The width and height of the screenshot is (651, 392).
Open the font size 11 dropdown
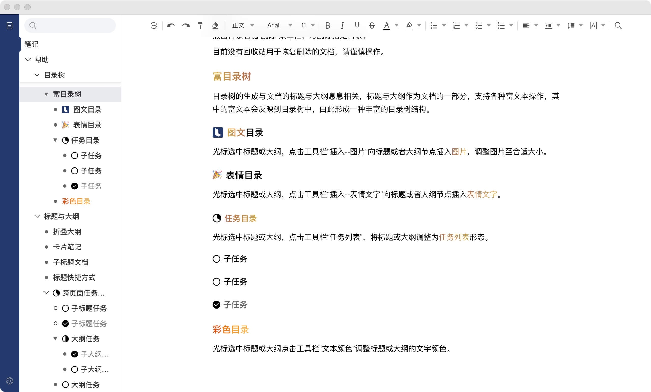pos(308,25)
